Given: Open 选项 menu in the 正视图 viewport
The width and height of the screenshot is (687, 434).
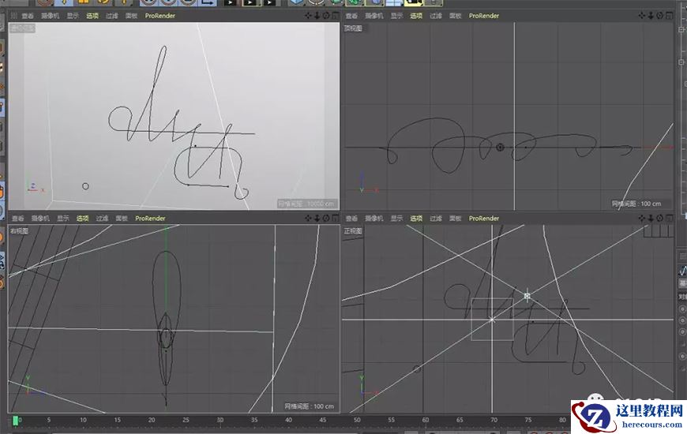Looking at the screenshot, I should point(416,218).
